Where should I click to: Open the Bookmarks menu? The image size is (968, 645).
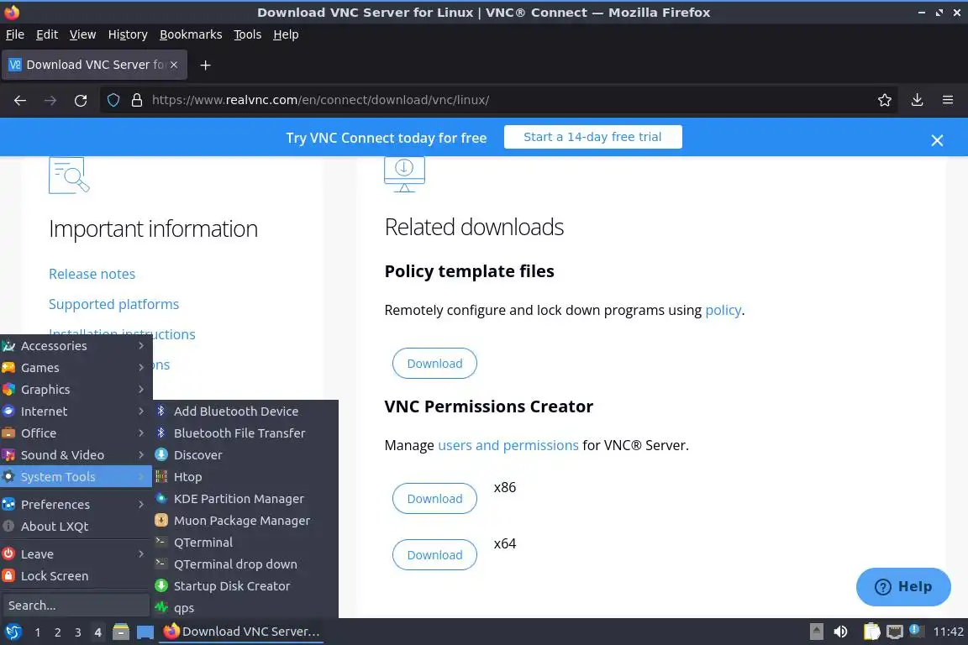[x=191, y=34]
